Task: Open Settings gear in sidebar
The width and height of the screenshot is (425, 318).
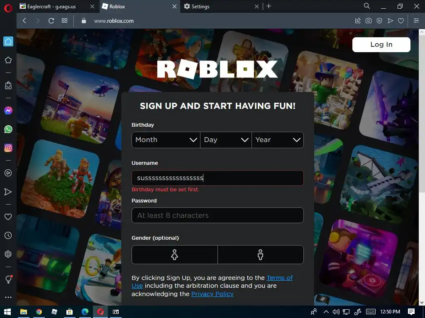Action: click(x=8, y=254)
